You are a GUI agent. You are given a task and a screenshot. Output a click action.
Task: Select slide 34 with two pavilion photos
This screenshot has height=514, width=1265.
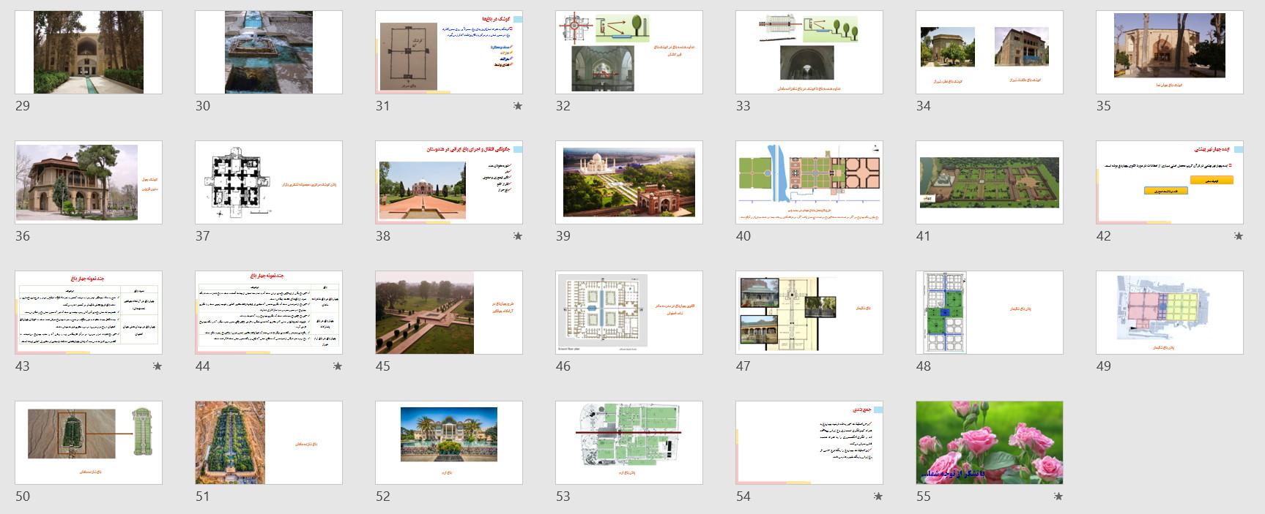pos(989,52)
